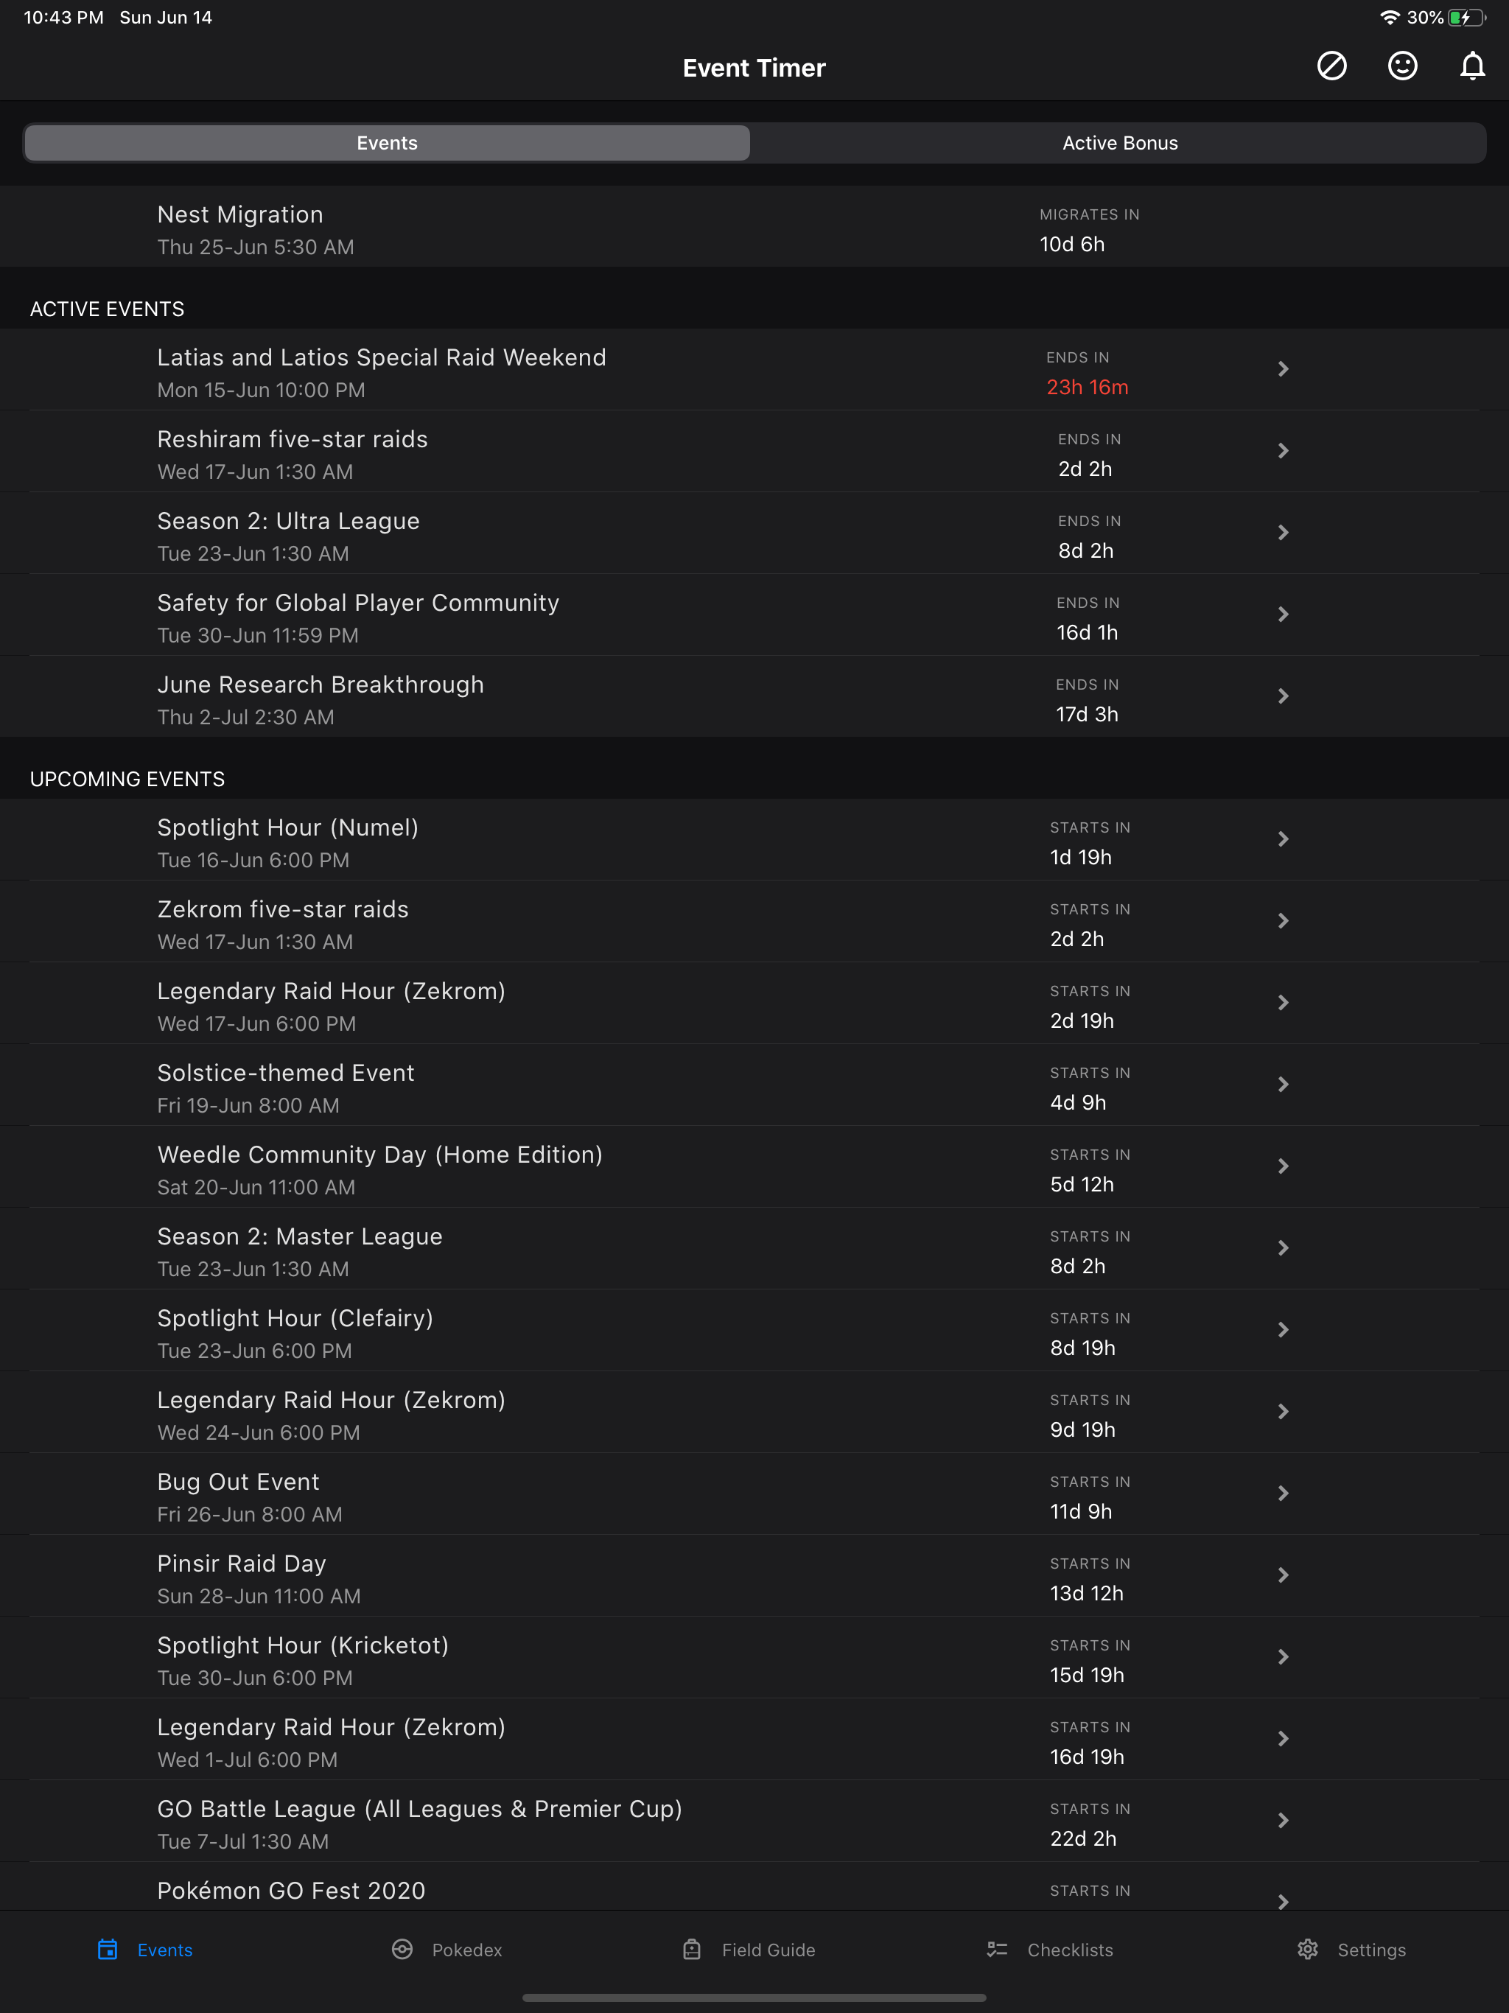This screenshot has height=2013, width=1509.
Task: Open notifications bell icon
Action: (x=1473, y=66)
